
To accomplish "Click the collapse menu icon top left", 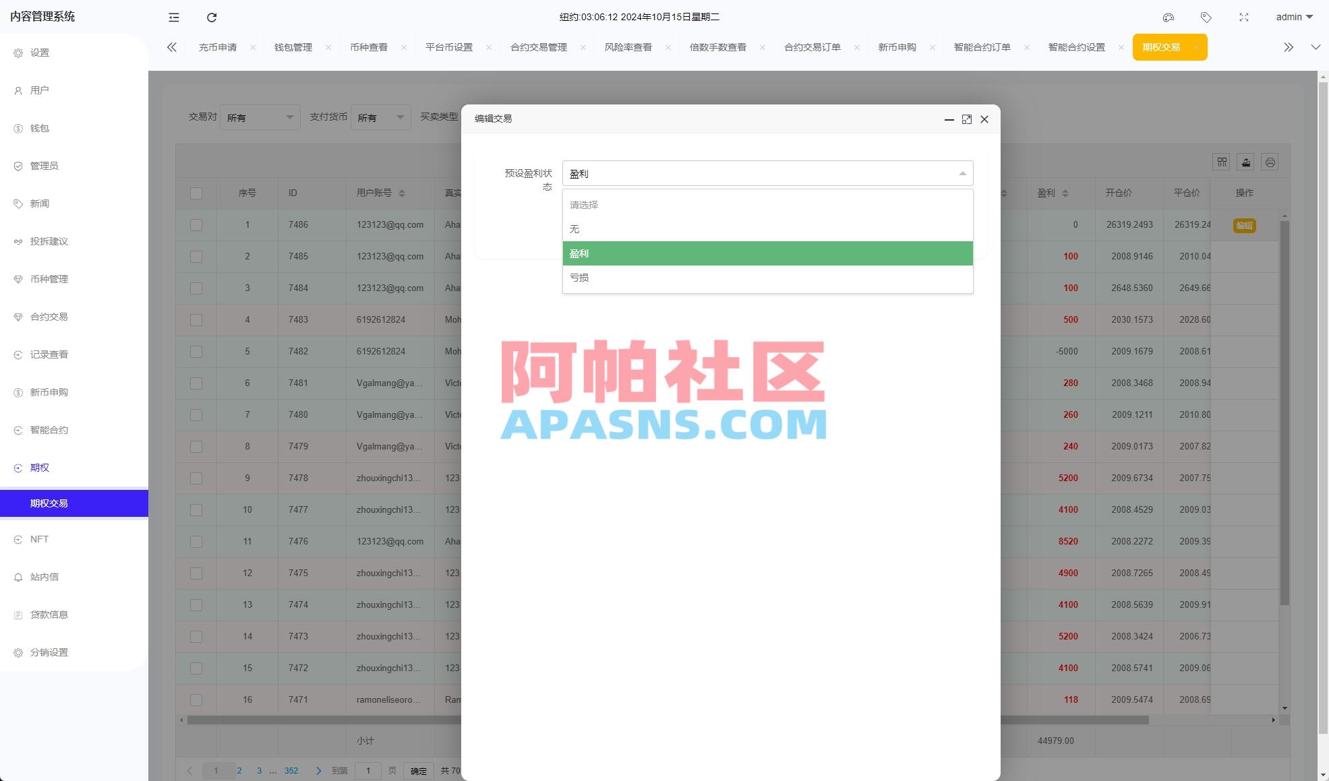I will coord(173,18).
